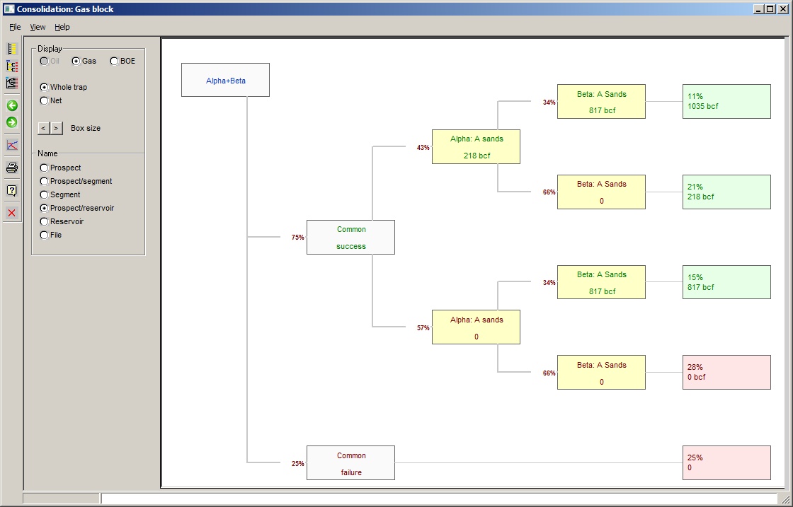Open the question mark help icon
The width and height of the screenshot is (793, 507).
[12, 190]
